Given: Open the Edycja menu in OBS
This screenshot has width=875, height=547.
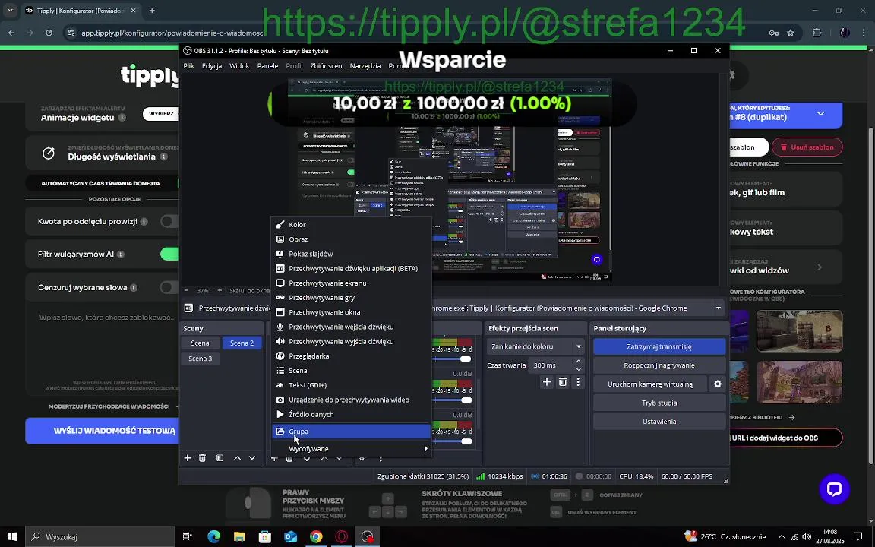Looking at the screenshot, I should pos(212,66).
